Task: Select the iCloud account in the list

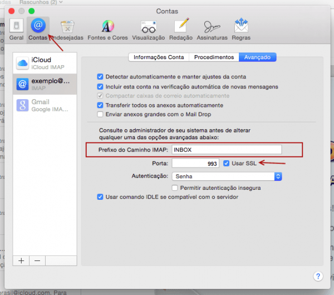Action: tap(45, 63)
